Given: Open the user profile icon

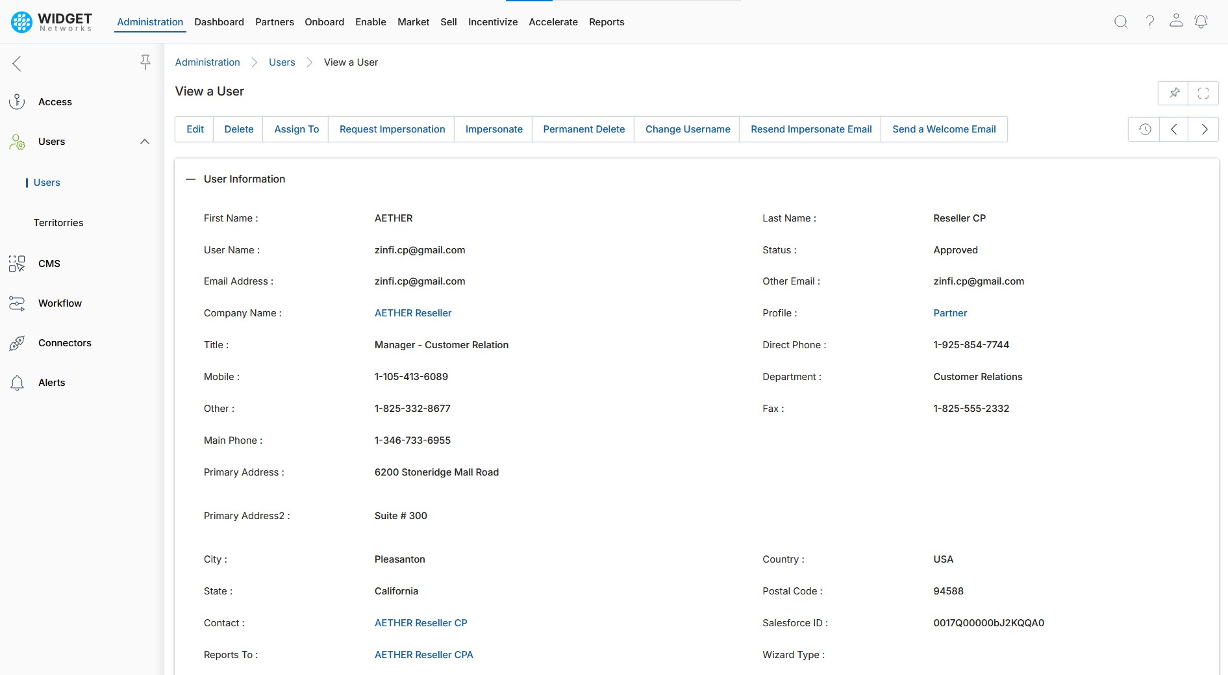Looking at the screenshot, I should point(1176,20).
